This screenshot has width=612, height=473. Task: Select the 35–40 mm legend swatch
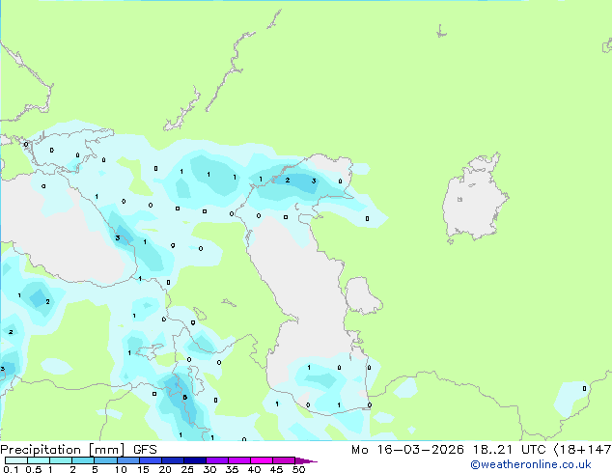(238, 460)
